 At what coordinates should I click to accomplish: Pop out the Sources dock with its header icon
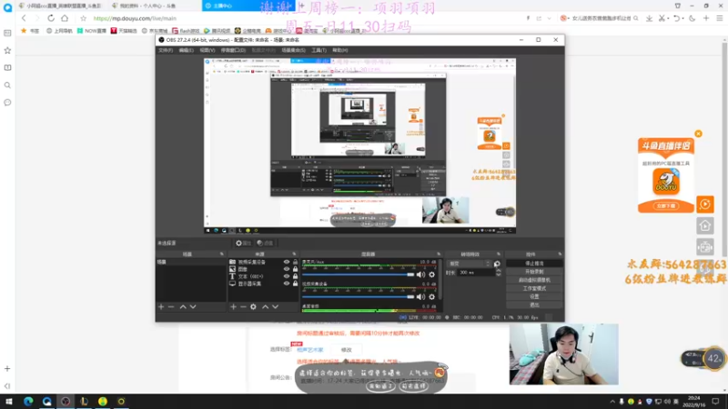click(x=294, y=254)
